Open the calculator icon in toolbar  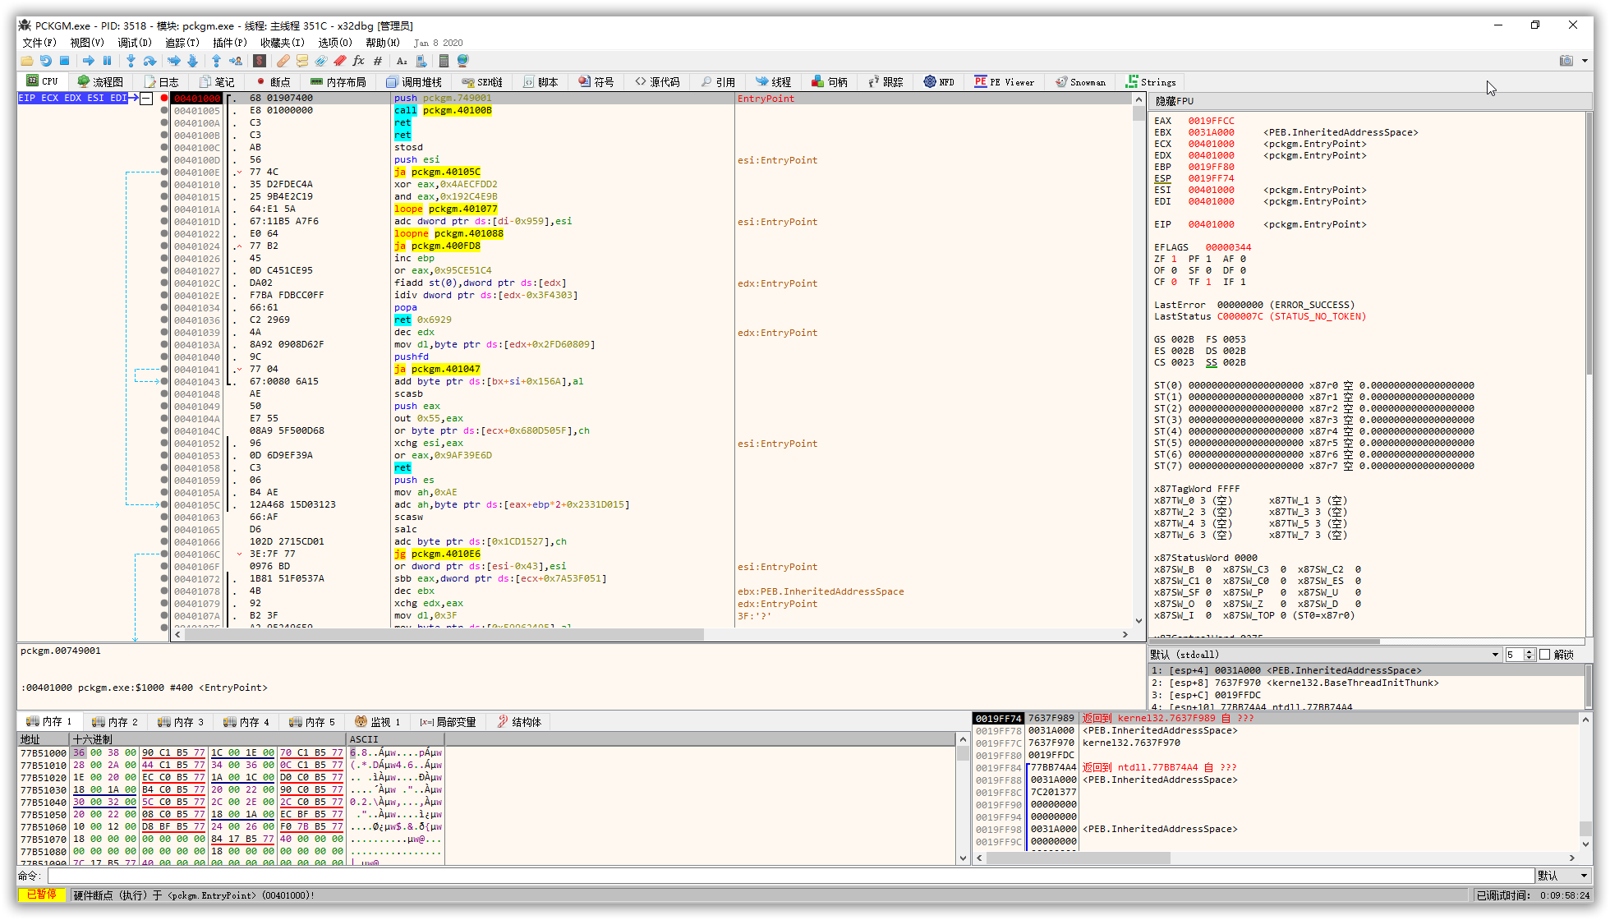pyautogui.click(x=444, y=61)
